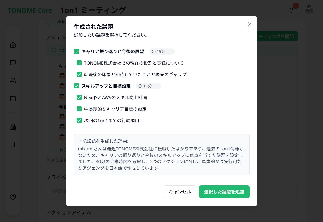Uncheck スキルアップと目標設定 section checkbox
323x222 pixels.
coord(77,86)
